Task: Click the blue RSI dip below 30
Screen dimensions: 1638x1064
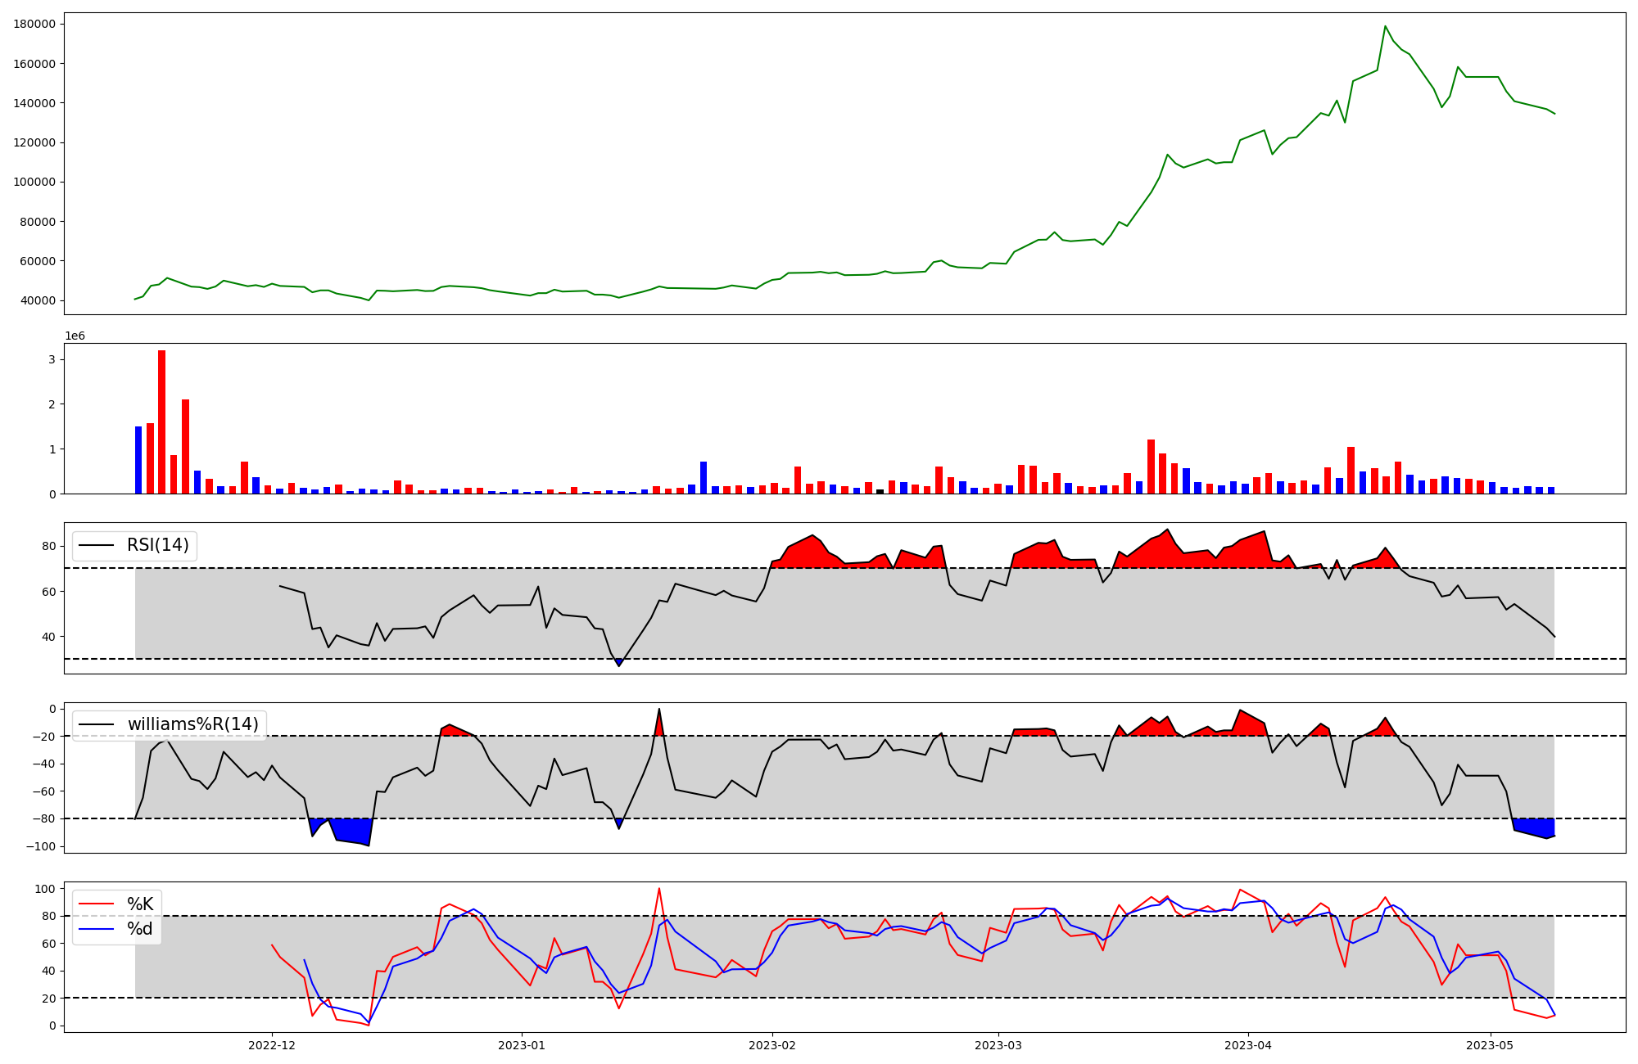Action: click(619, 662)
